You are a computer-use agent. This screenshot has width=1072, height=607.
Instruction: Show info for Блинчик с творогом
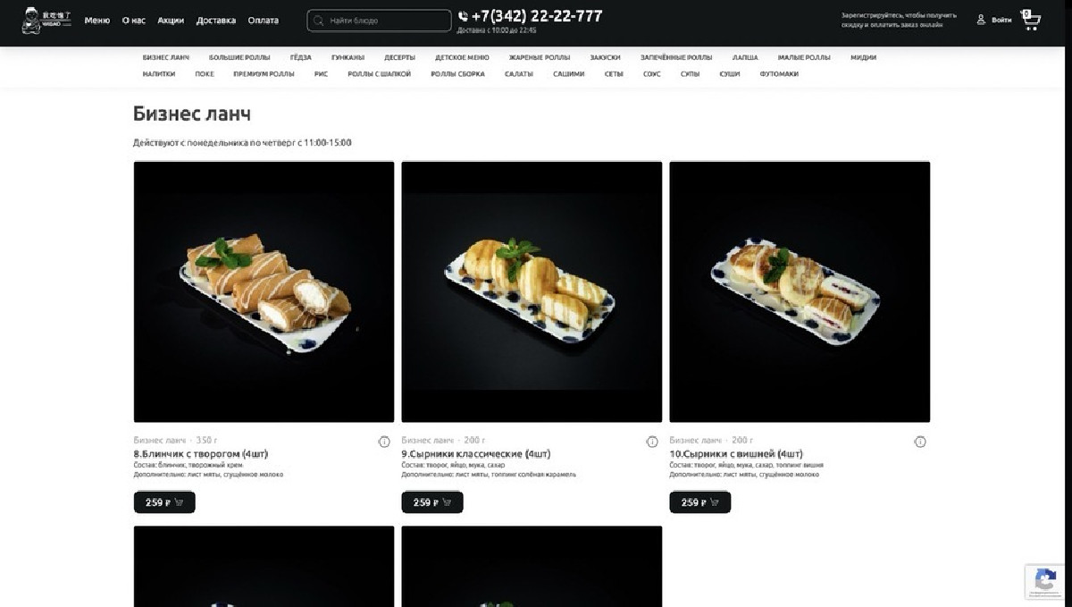coord(384,442)
